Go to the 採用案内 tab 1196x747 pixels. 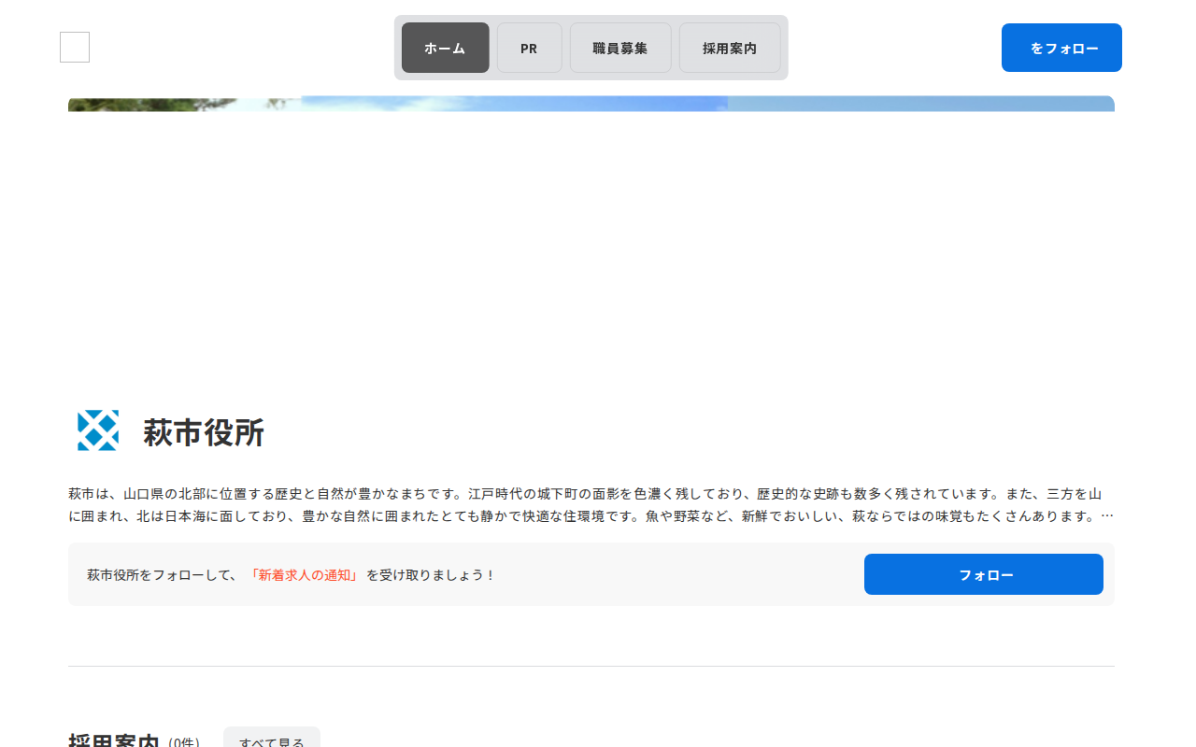tap(730, 48)
